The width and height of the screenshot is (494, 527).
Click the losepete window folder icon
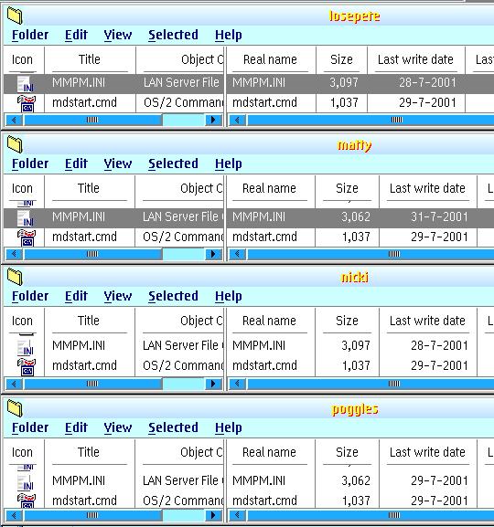[15, 16]
